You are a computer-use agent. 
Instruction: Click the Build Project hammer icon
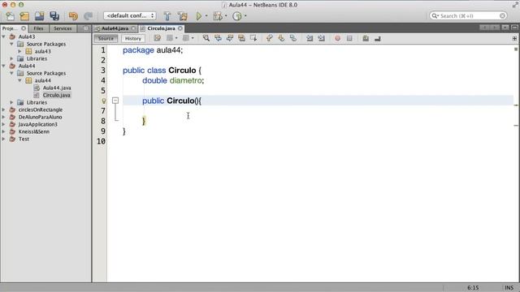pos(167,16)
